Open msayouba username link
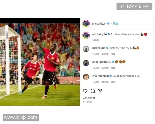This screenshot has width=155, height=124. (99, 48)
